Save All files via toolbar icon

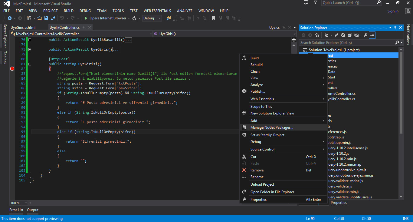coord(53,18)
